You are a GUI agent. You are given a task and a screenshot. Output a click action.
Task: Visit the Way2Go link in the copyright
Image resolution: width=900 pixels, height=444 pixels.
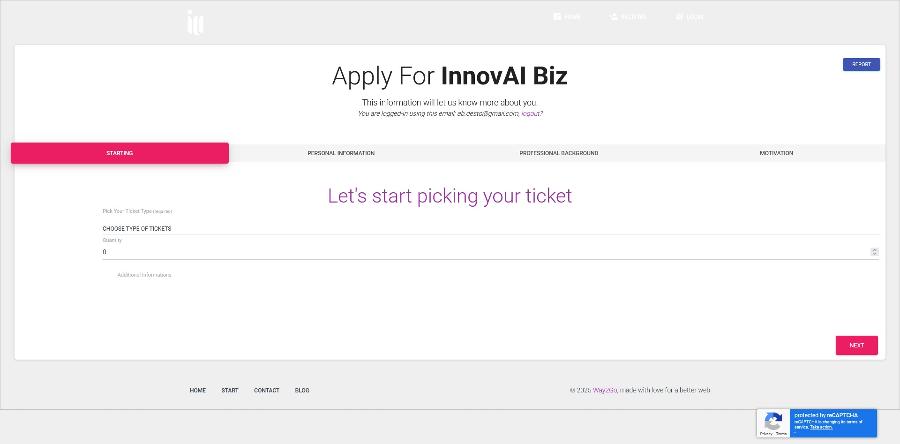(x=605, y=390)
